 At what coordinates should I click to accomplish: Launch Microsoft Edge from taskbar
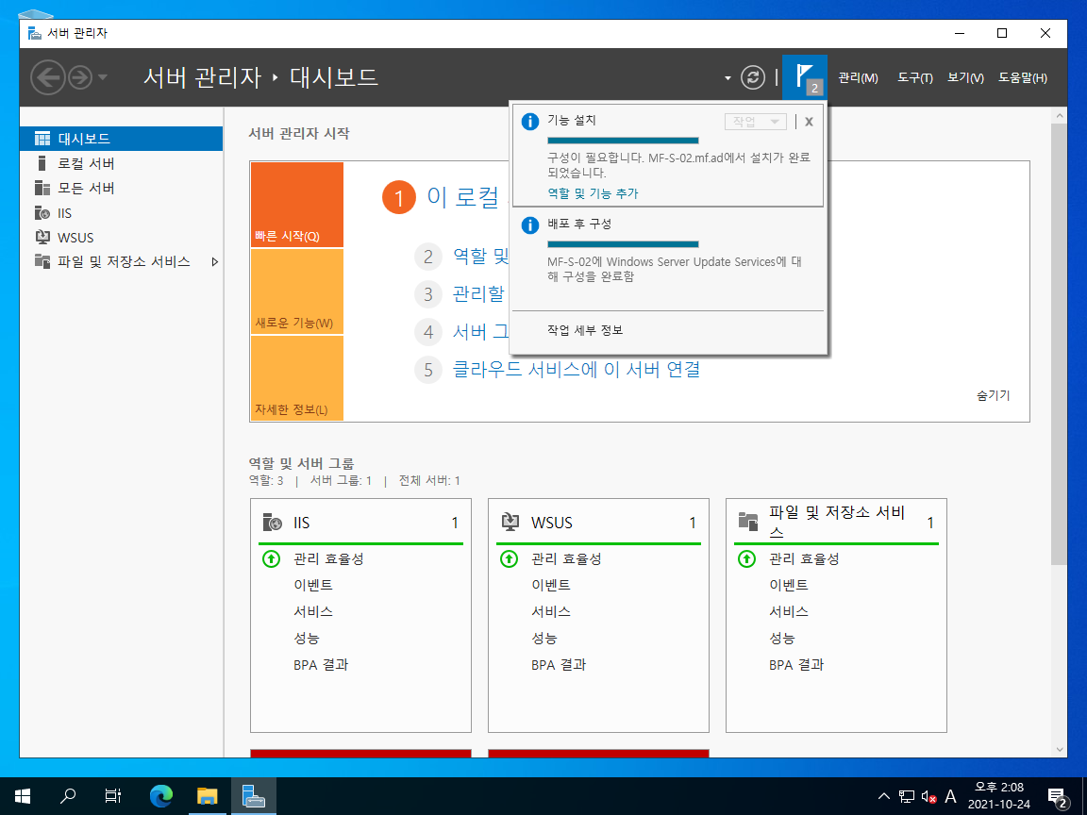161,795
